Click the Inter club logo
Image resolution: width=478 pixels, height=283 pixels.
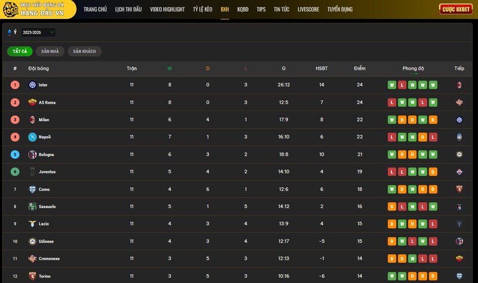pos(32,85)
